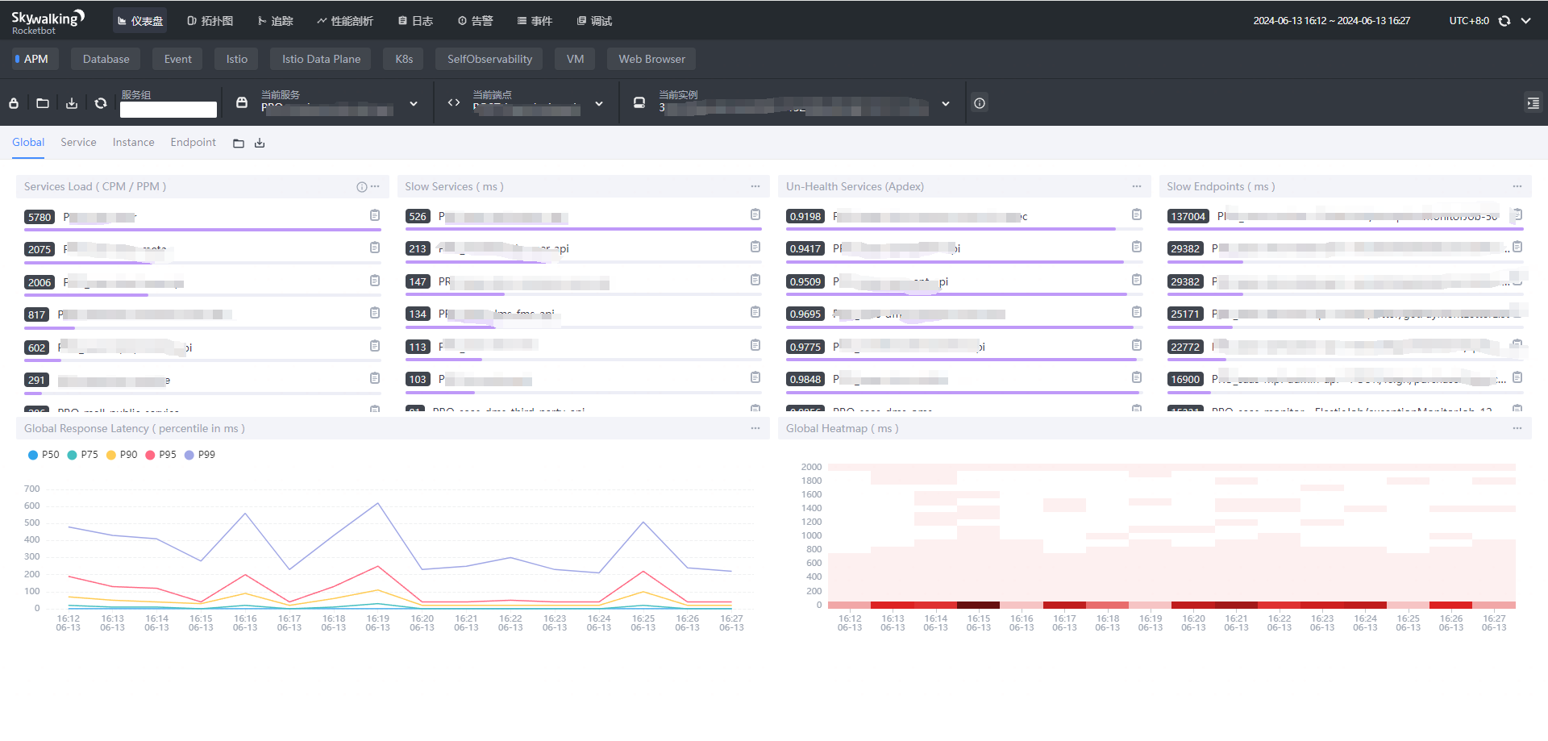This screenshot has height=741, width=1548.
Task: Copy name of service with Apdex 0.9198
Action: [1137, 214]
